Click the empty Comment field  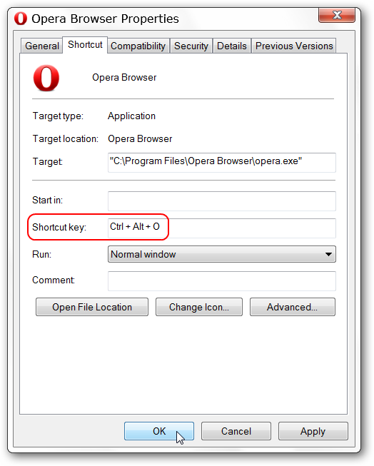point(222,281)
